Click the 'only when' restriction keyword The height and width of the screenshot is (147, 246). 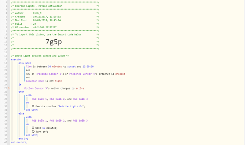pos(25,63)
